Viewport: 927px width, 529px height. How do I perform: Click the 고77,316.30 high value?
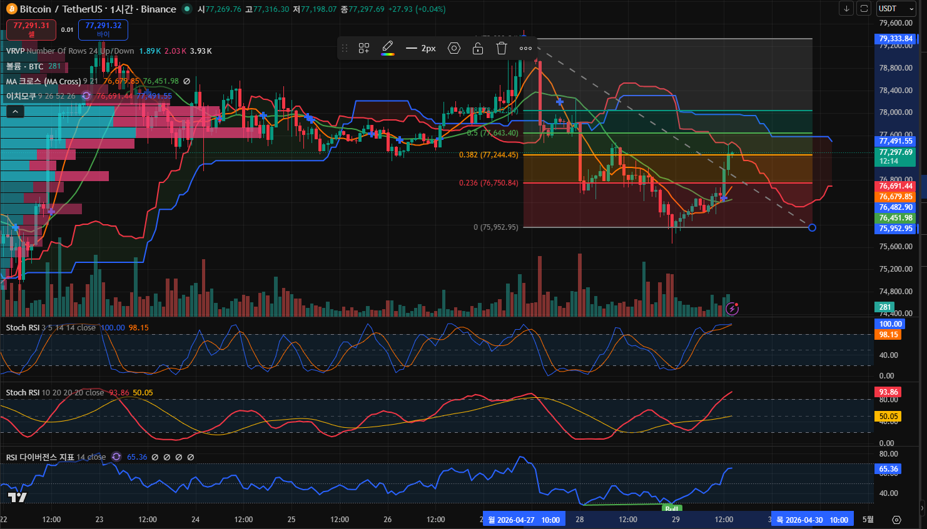(267, 9)
